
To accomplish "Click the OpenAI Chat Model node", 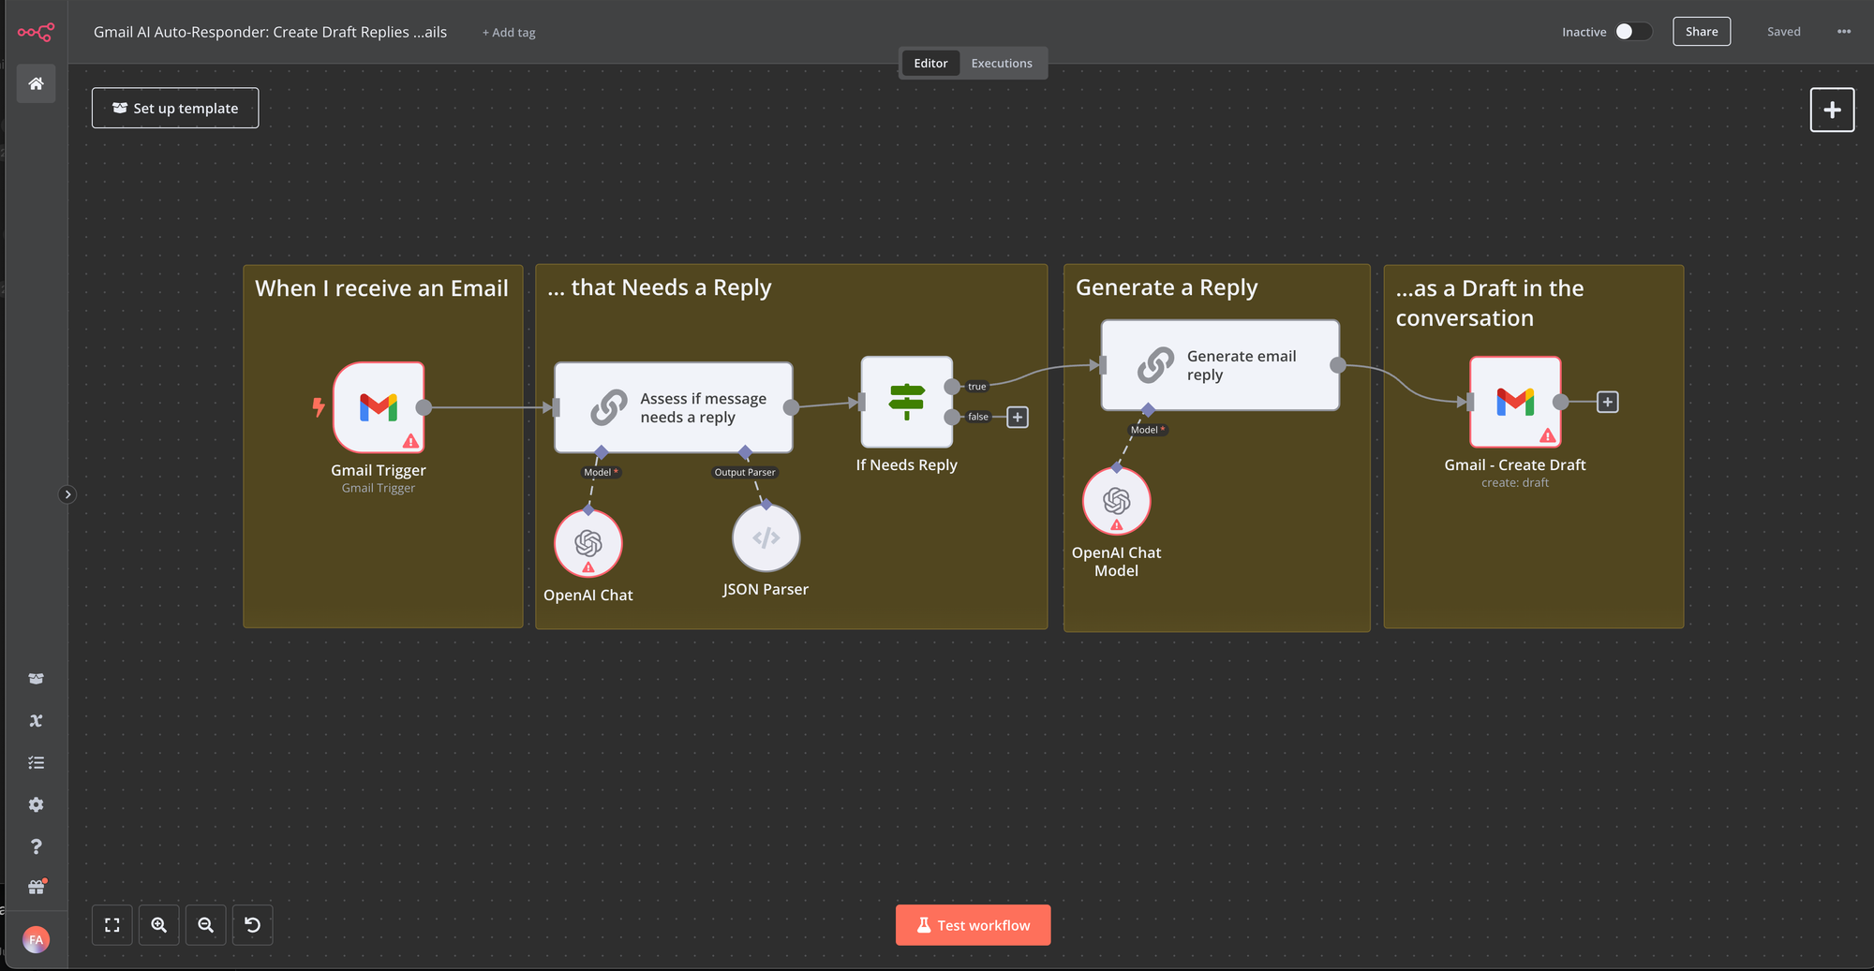I will point(1116,500).
